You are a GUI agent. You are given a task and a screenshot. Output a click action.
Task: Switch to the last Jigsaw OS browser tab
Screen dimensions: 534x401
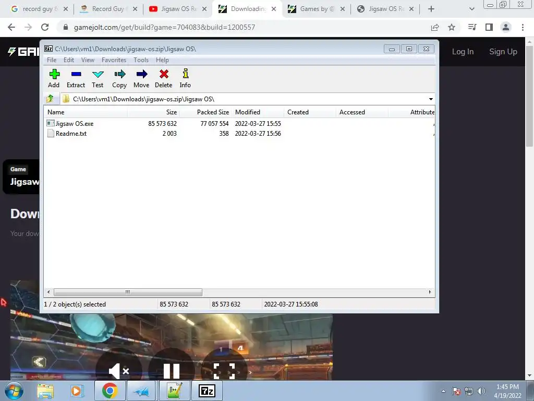point(385,9)
